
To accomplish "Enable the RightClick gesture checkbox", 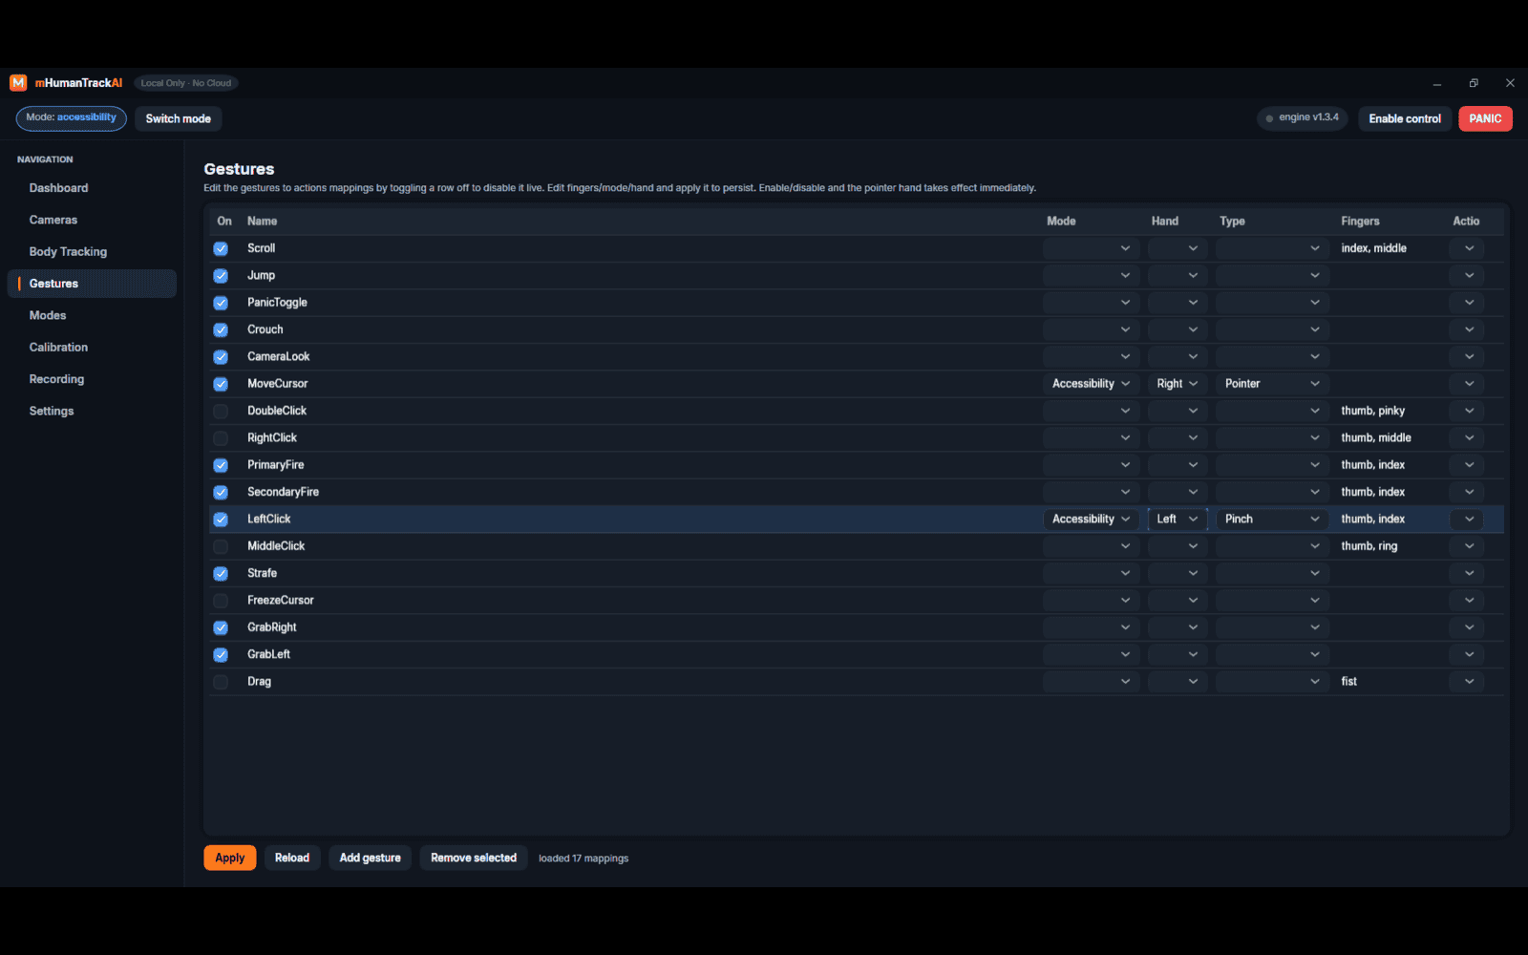I will pyautogui.click(x=221, y=438).
